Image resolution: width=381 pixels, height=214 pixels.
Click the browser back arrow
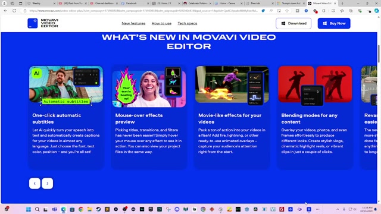point(5,11)
